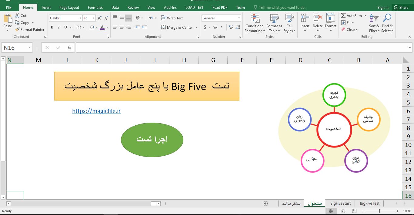Open the Clear dropdown

pyautogui.click(x=349, y=30)
